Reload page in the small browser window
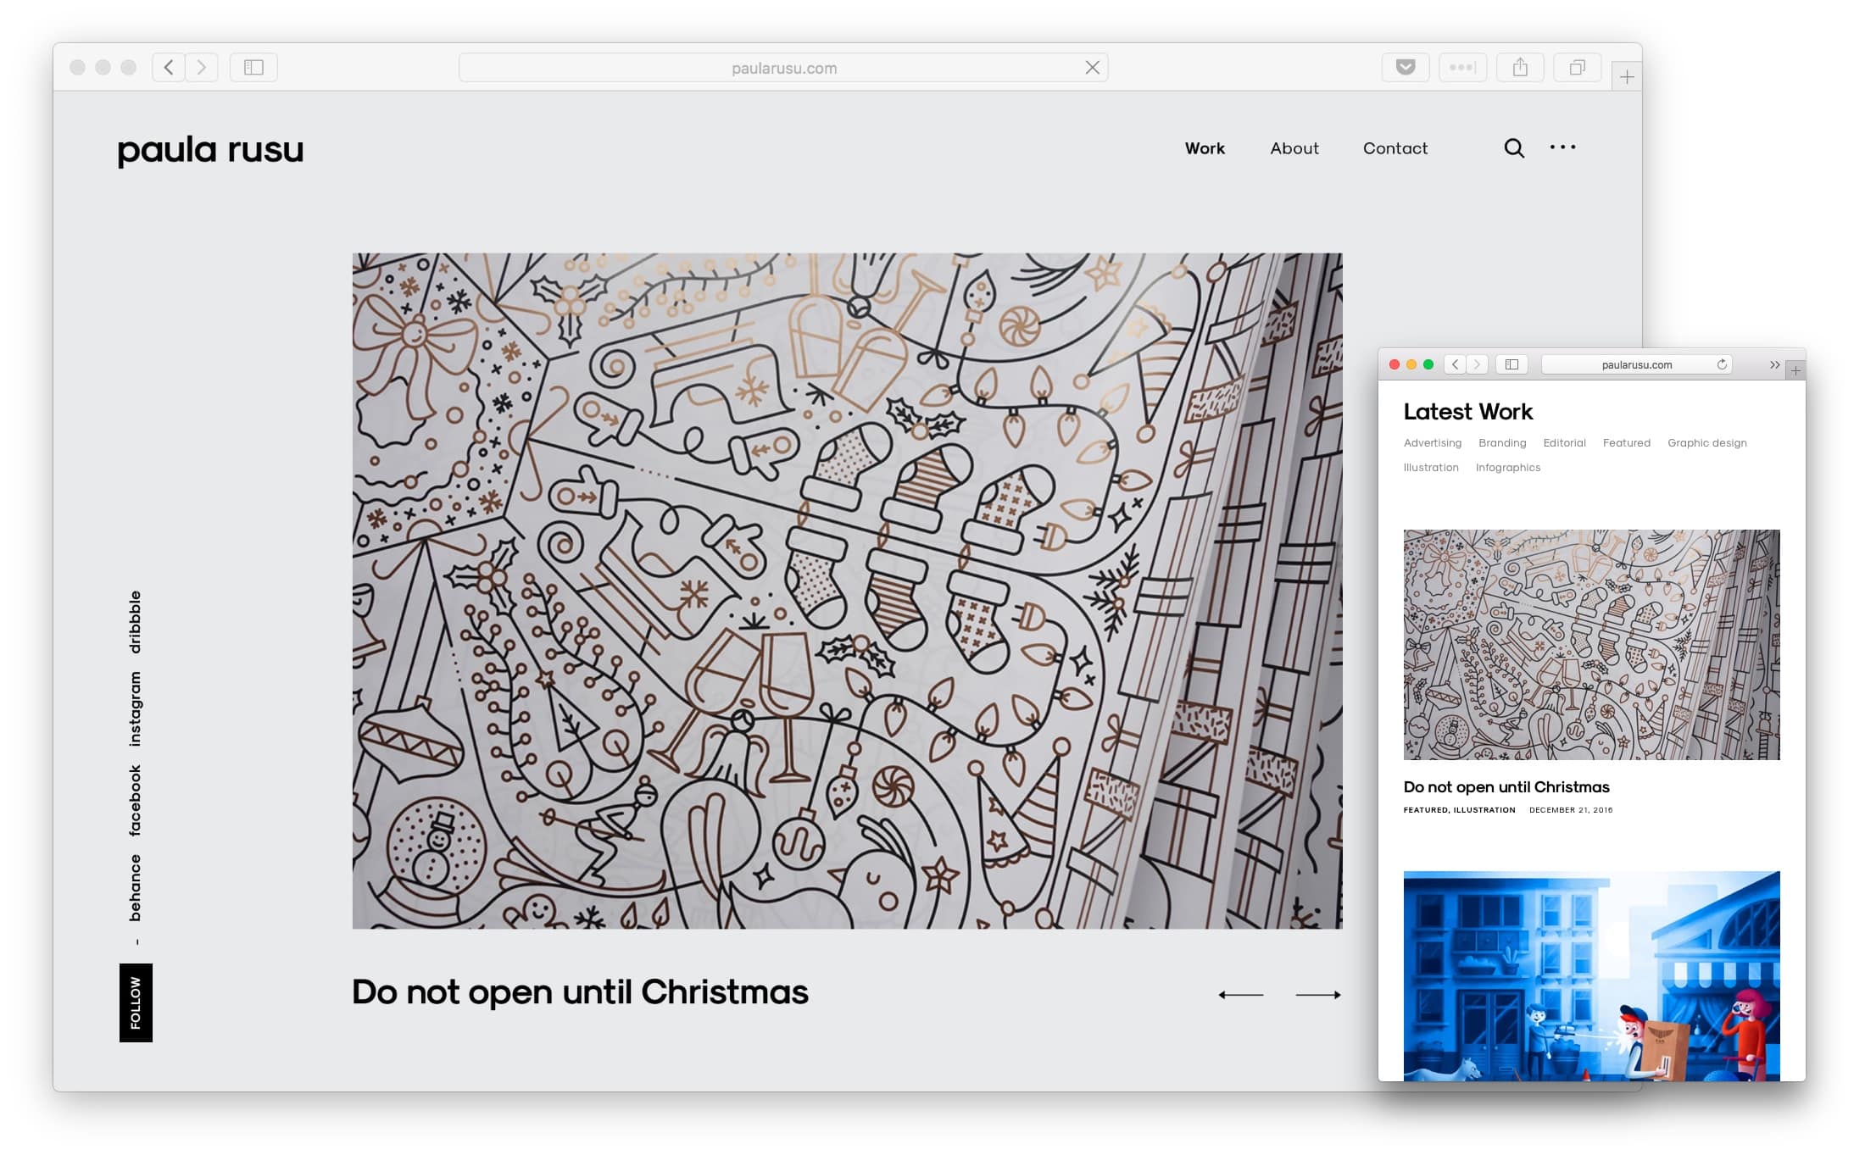The height and width of the screenshot is (1155, 1865). click(1721, 364)
